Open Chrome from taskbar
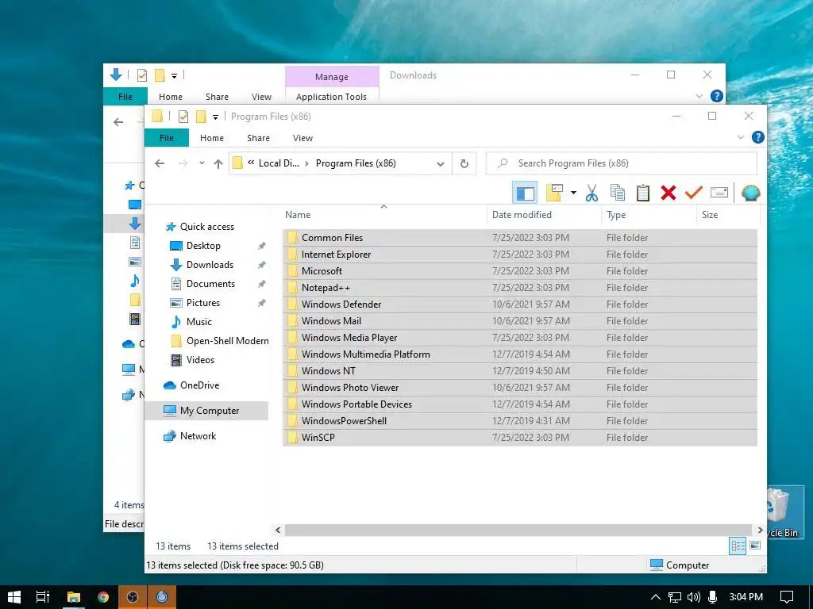The image size is (813, 609). (x=103, y=597)
